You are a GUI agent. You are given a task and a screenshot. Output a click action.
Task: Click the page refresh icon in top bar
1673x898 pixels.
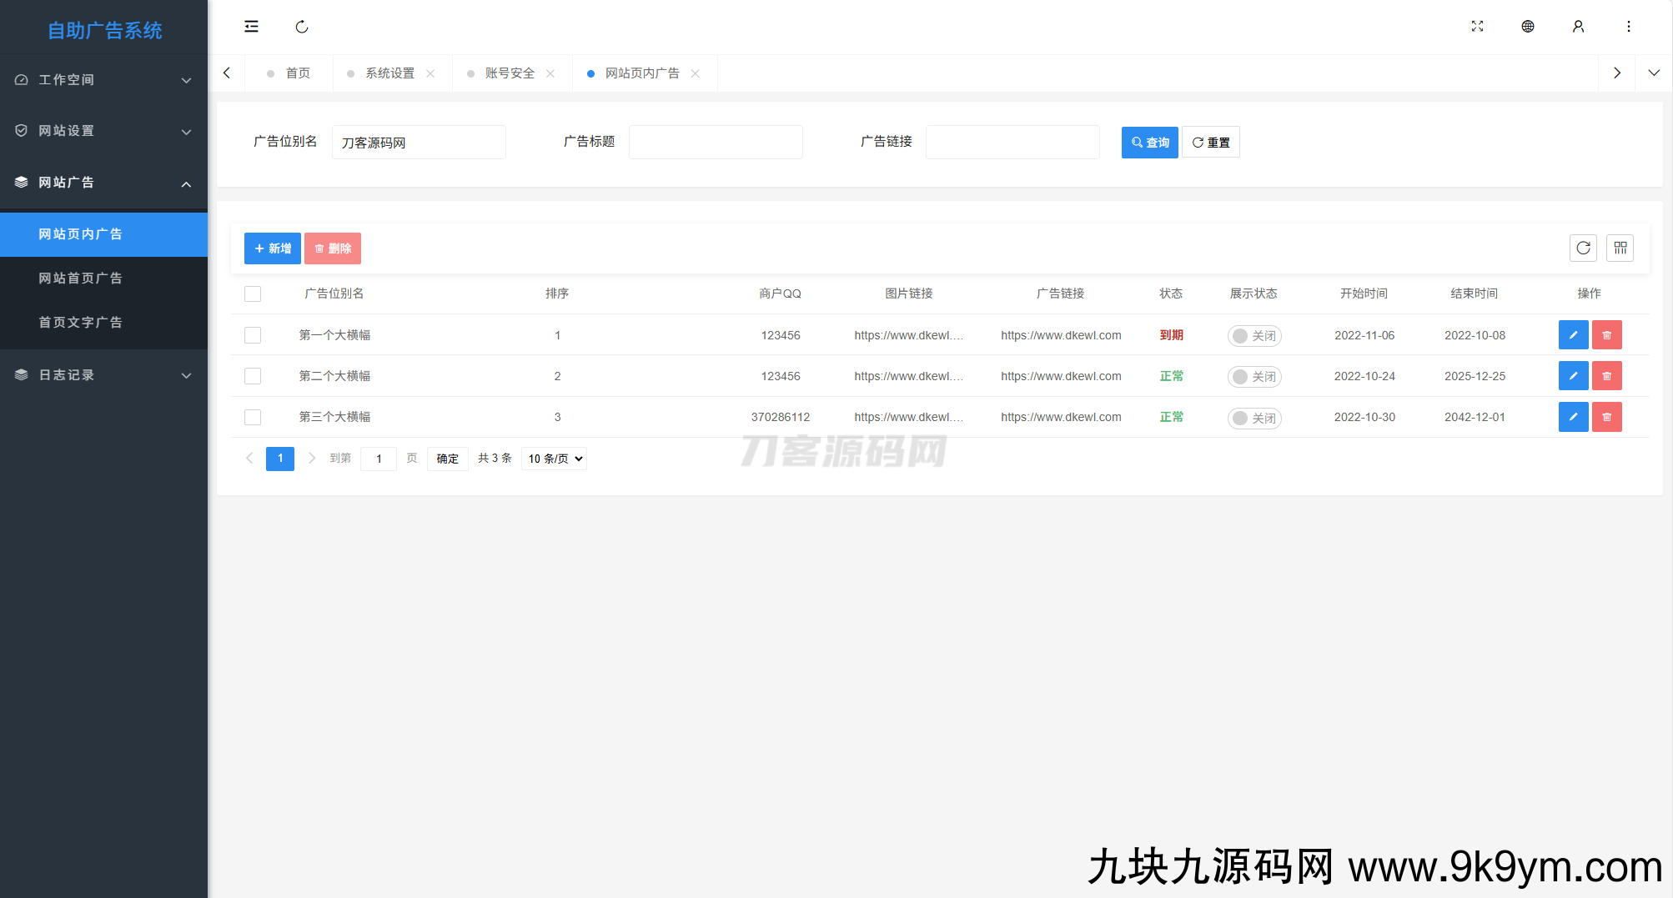[x=302, y=27]
